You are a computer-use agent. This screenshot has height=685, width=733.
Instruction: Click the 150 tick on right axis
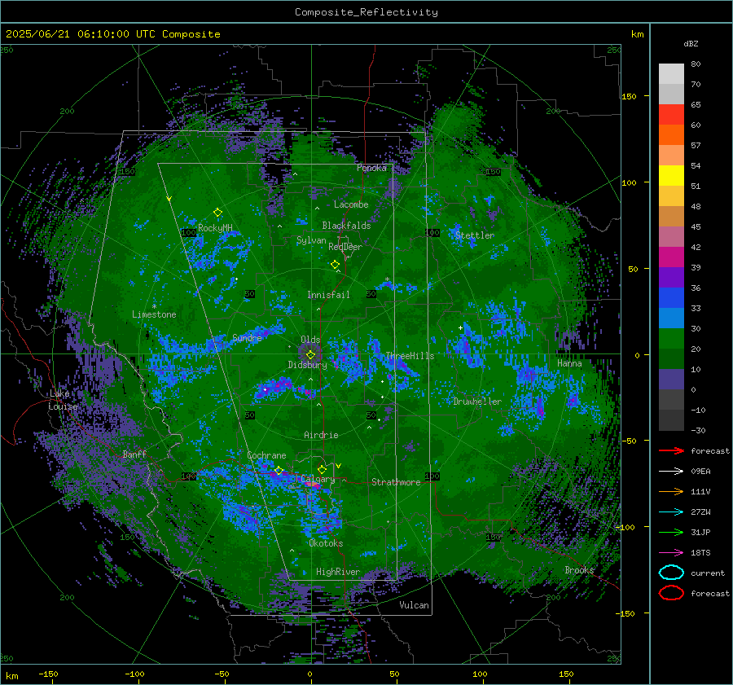[629, 96]
